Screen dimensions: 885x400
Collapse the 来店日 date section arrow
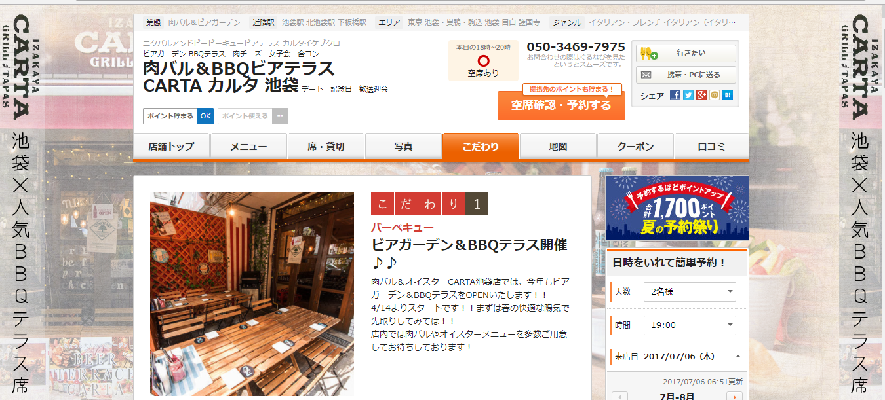[x=738, y=357]
